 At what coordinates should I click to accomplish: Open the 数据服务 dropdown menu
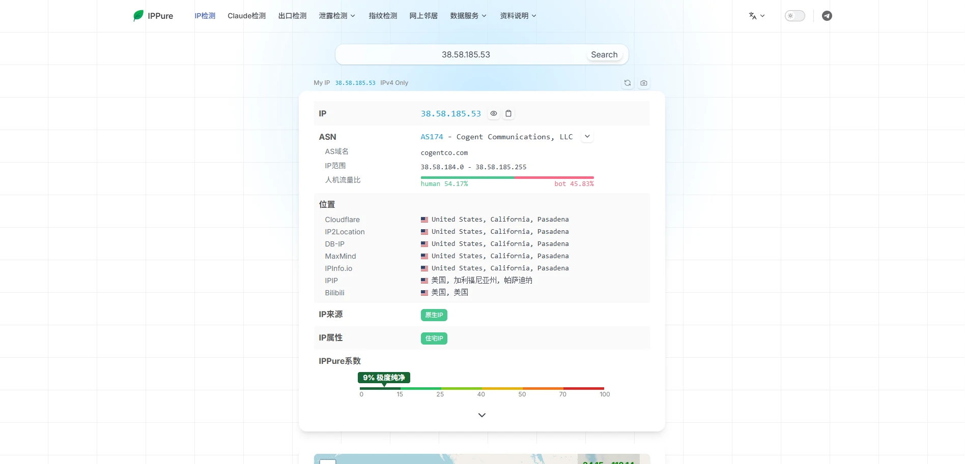click(x=468, y=16)
